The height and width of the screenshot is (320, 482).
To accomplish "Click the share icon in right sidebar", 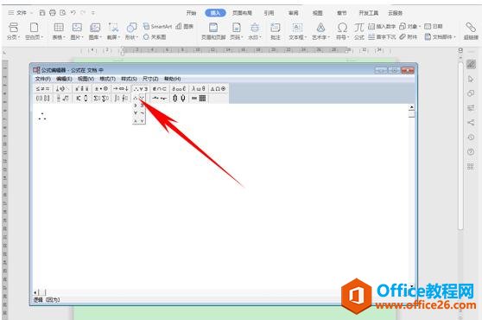I will point(471,123).
